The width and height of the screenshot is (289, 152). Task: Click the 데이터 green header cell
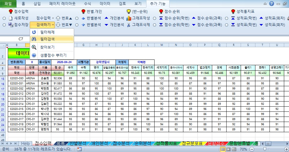[x=19, y=53]
